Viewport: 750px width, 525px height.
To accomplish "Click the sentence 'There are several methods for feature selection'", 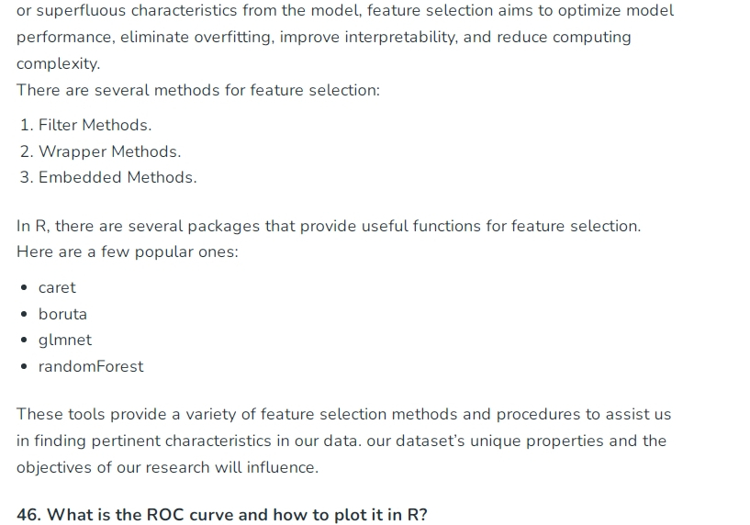I will tap(198, 90).
